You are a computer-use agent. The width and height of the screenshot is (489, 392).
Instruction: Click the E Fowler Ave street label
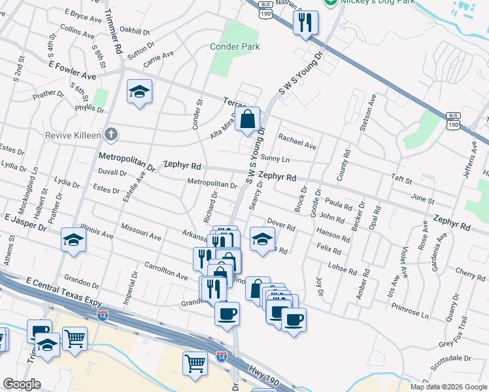pos(73,71)
